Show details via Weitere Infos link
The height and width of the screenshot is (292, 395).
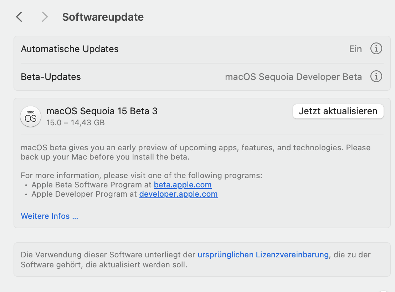[49, 216]
